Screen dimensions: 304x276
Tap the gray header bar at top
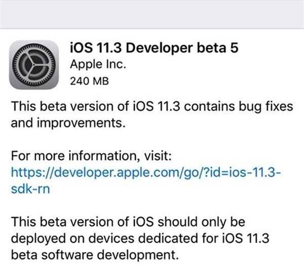[x=152, y=13]
